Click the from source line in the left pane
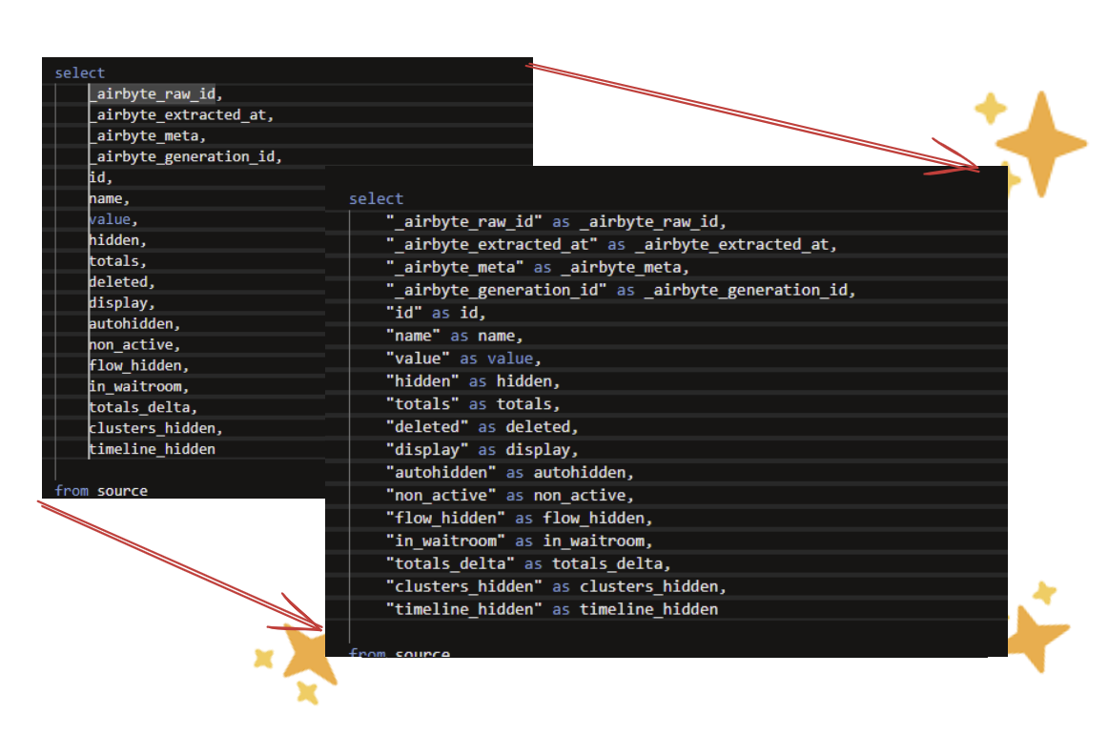The height and width of the screenshot is (735, 1108). [100, 490]
